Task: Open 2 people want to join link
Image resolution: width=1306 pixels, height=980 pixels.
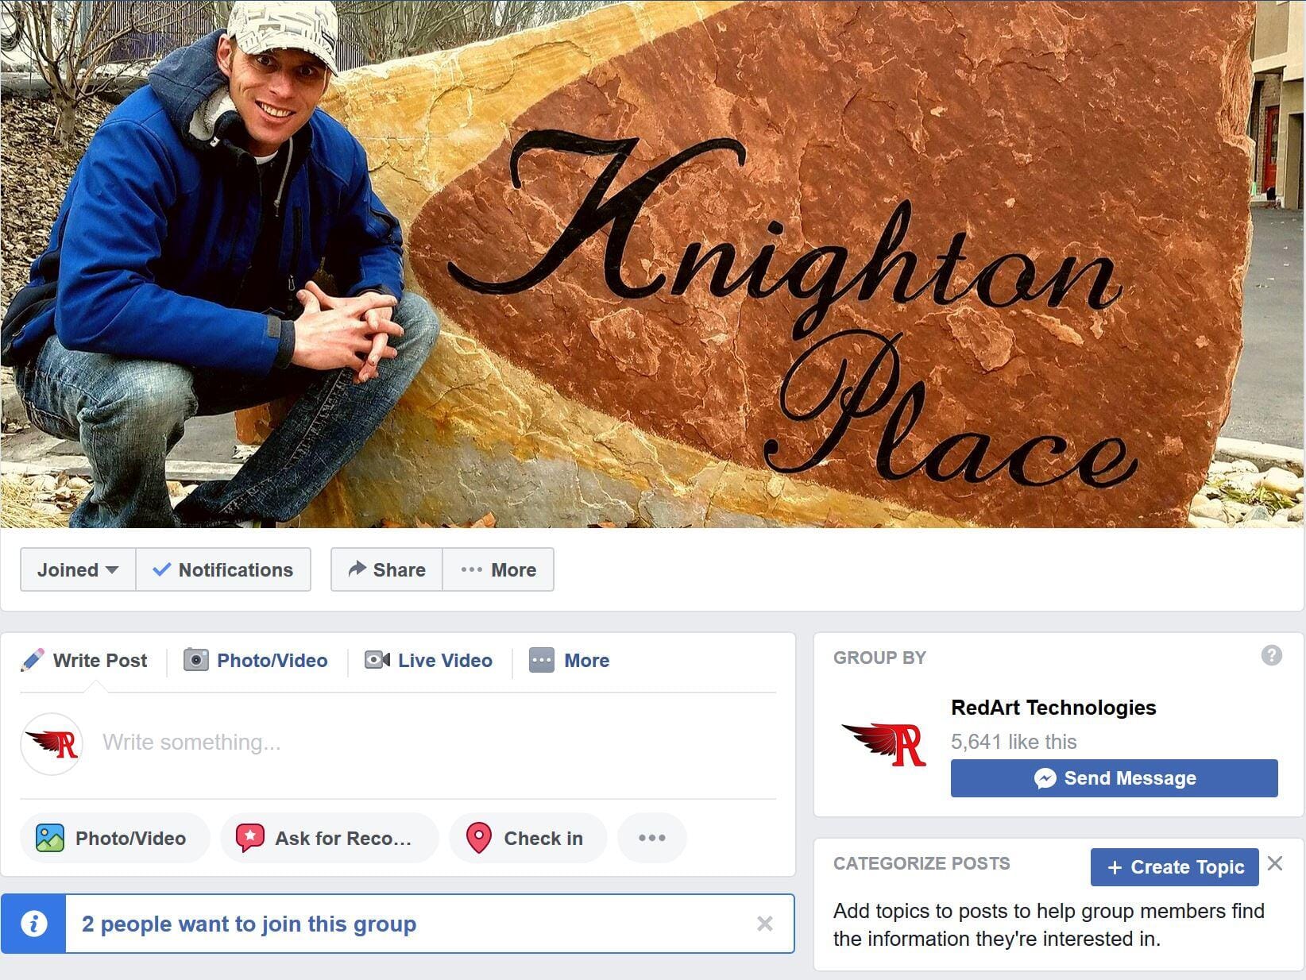Action: 249,924
